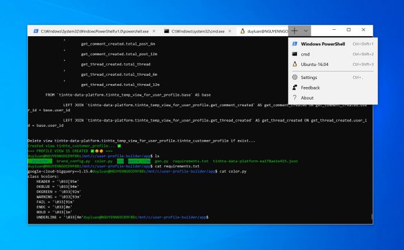The height and width of the screenshot is (250, 404).
Task: Click 'get_thread_created.total_thread' line
Action: click(116, 65)
